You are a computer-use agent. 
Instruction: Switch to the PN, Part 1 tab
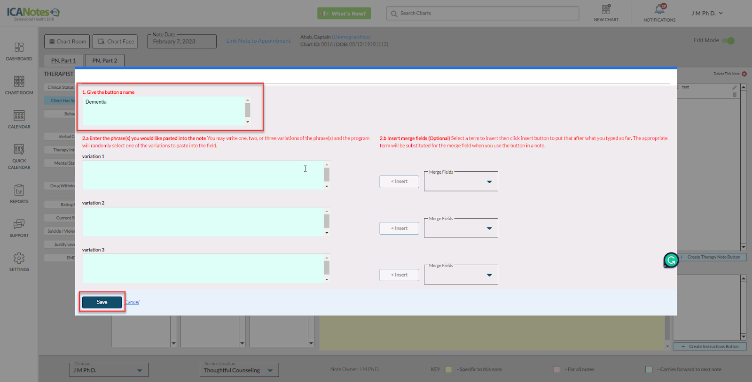pos(63,61)
